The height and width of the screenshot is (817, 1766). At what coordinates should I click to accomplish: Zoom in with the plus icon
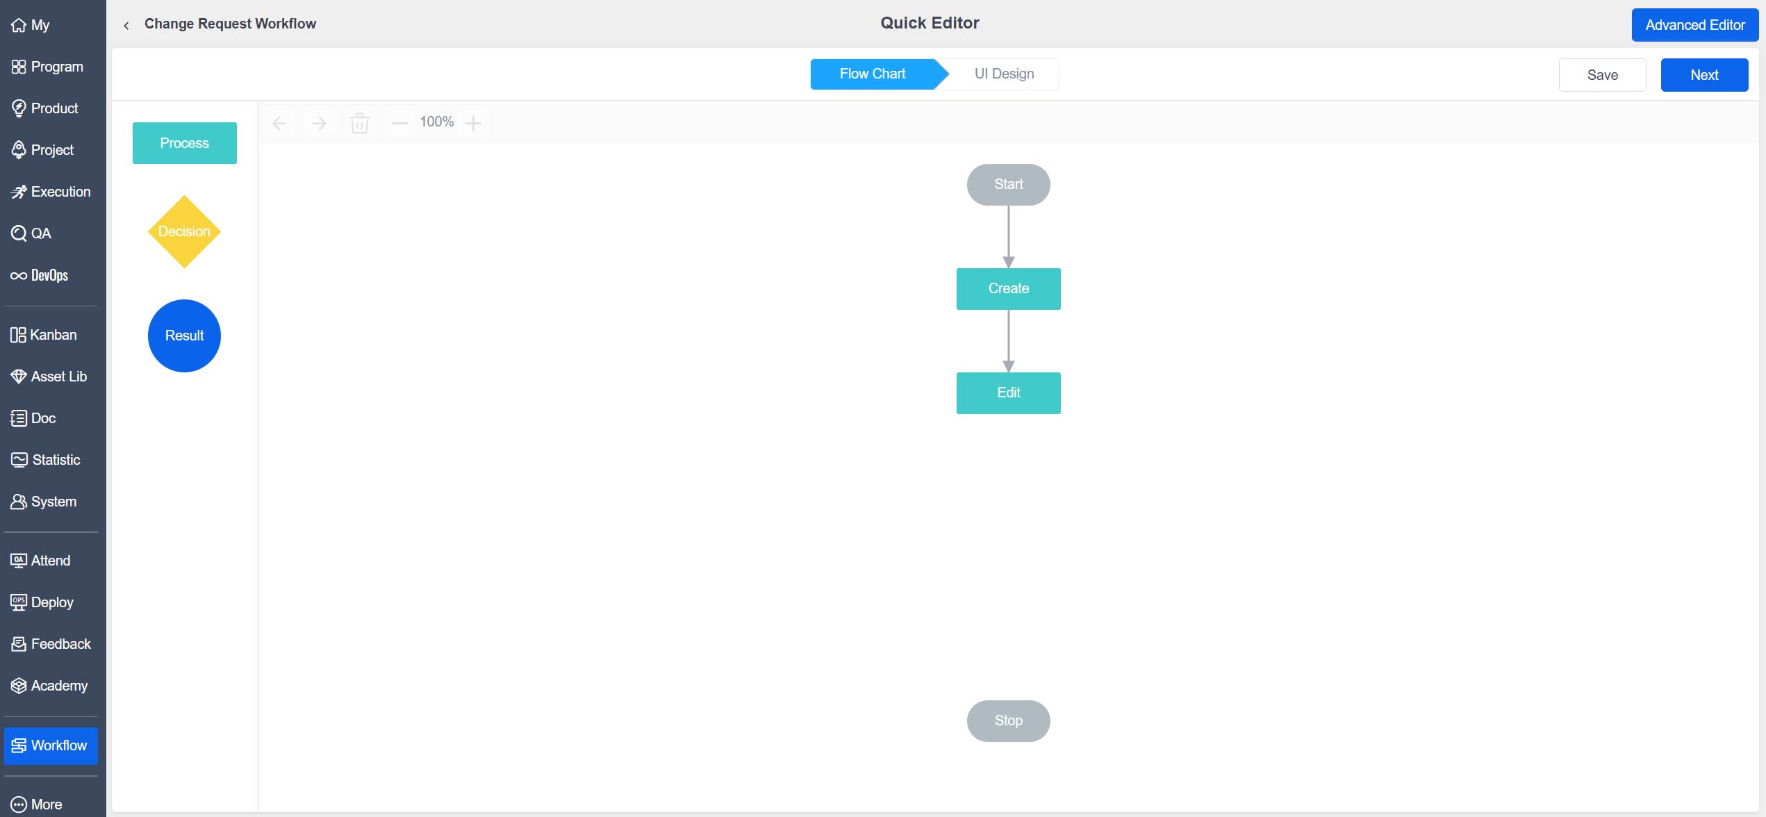473,124
